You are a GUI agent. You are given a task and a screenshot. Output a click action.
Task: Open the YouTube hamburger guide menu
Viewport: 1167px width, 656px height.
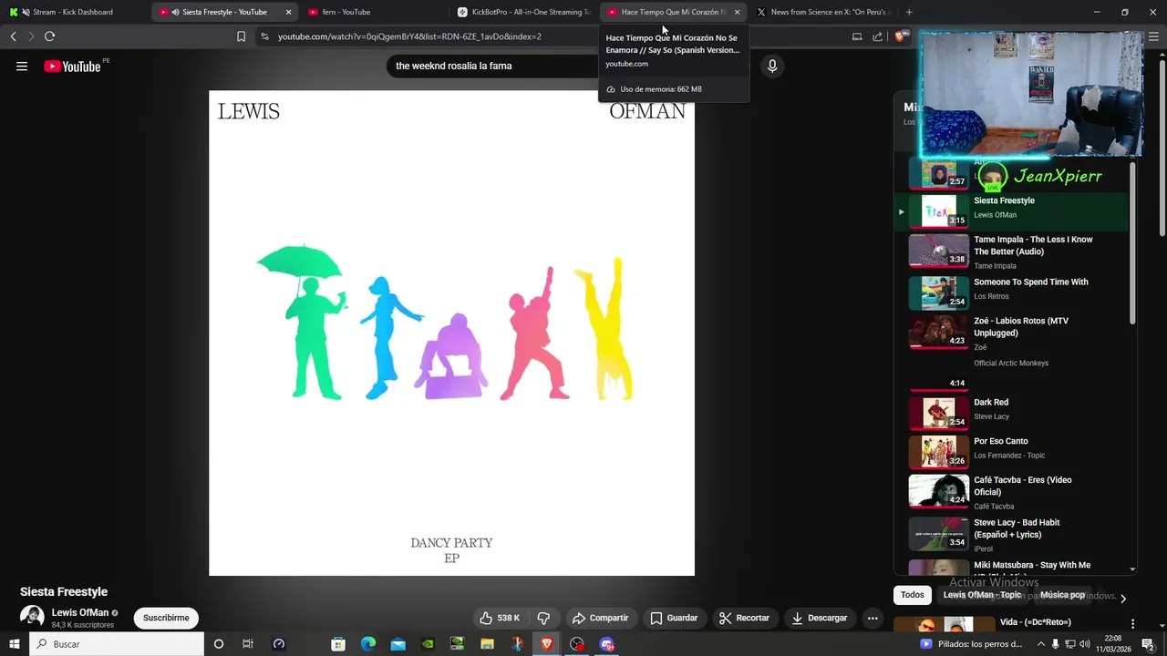tap(22, 66)
